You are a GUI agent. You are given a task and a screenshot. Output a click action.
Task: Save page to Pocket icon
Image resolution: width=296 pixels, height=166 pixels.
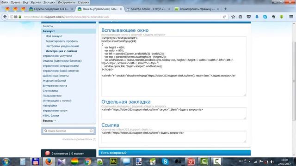coord(249,17)
